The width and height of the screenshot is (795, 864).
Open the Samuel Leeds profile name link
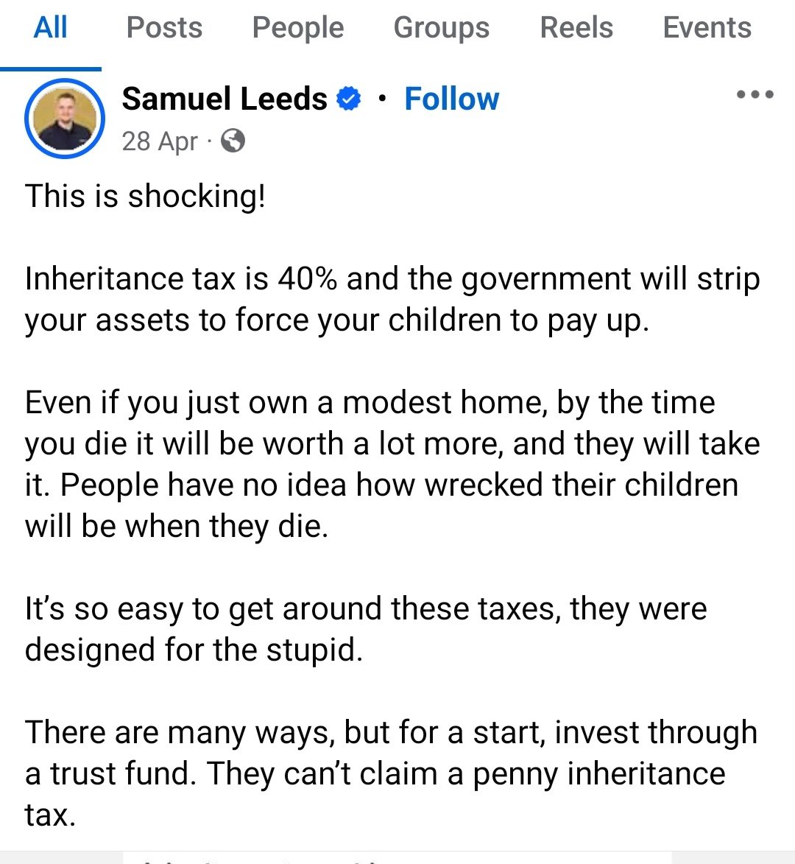[224, 99]
